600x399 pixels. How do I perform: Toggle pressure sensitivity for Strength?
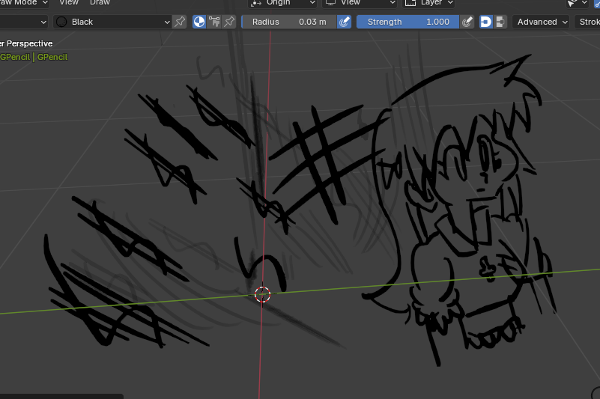point(467,22)
